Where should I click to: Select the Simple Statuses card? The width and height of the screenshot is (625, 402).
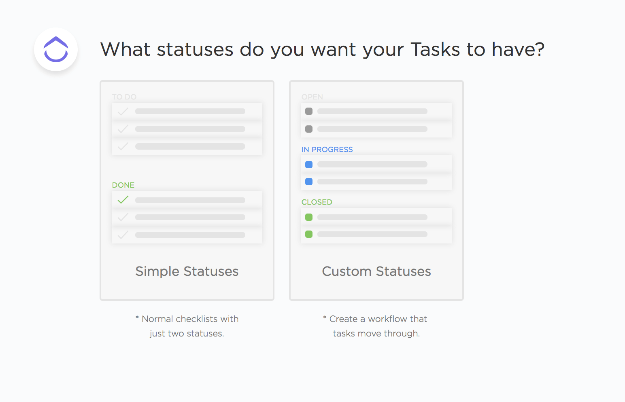[187, 190]
